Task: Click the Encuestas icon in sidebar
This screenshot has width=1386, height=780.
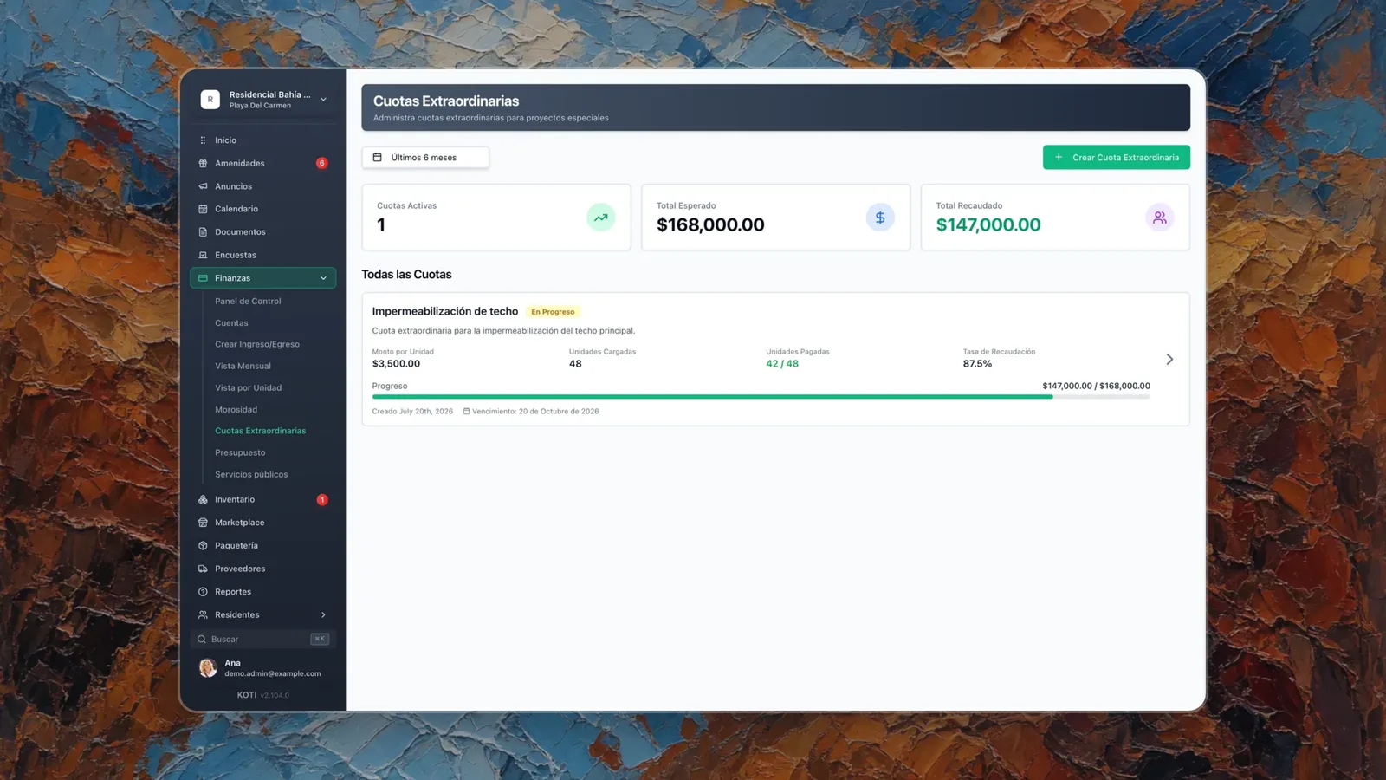Action: (x=203, y=255)
